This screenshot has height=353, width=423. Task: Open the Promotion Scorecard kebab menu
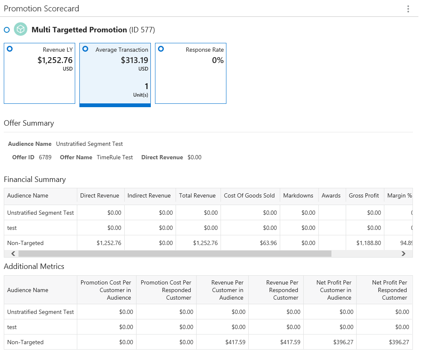[x=408, y=9]
